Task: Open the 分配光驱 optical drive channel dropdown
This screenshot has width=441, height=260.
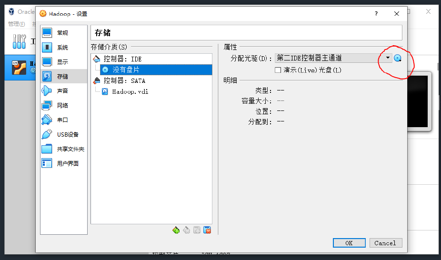Action: (x=333, y=58)
